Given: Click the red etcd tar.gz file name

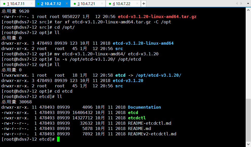Looking at the screenshot, I should coord(157,17).
